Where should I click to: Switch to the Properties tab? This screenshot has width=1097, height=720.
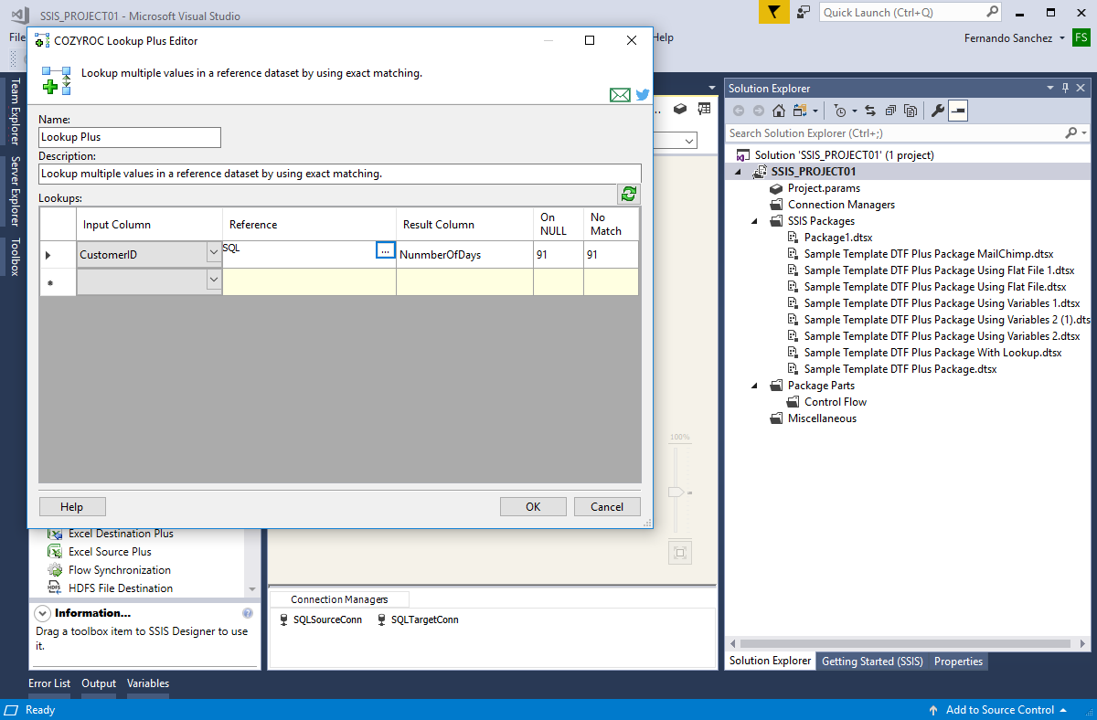coord(958,662)
